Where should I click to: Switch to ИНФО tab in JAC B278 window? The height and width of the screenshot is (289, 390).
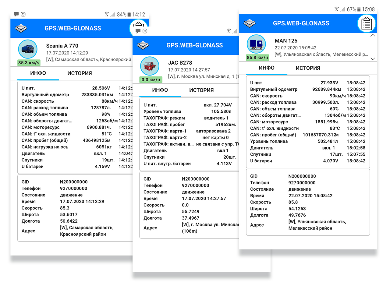click(x=160, y=90)
